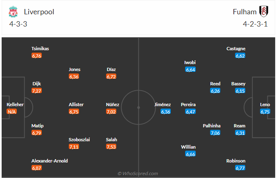Select Tsimikas's 6,76 rating badge
276x178 pixels.
pyautogui.click(x=36, y=56)
